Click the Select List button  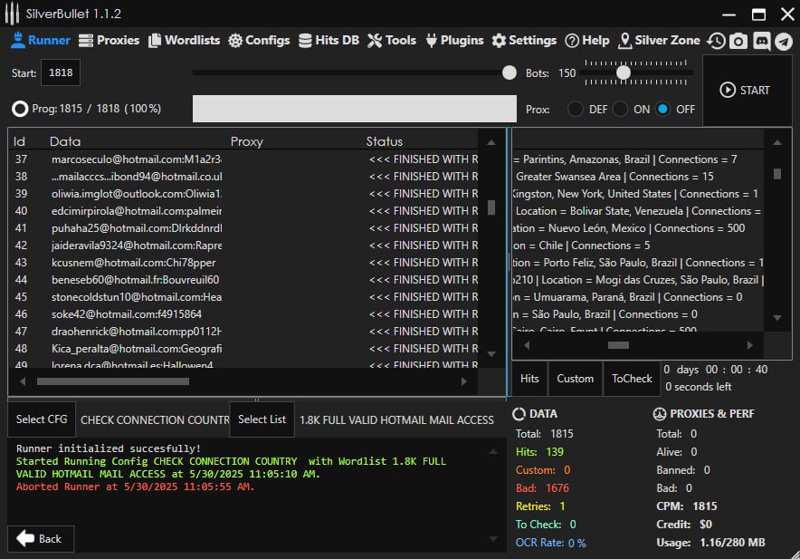pyautogui.click(x=262, y=419)
